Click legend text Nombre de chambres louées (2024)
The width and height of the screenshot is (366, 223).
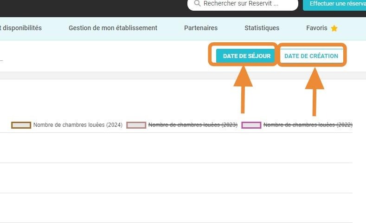78,125
